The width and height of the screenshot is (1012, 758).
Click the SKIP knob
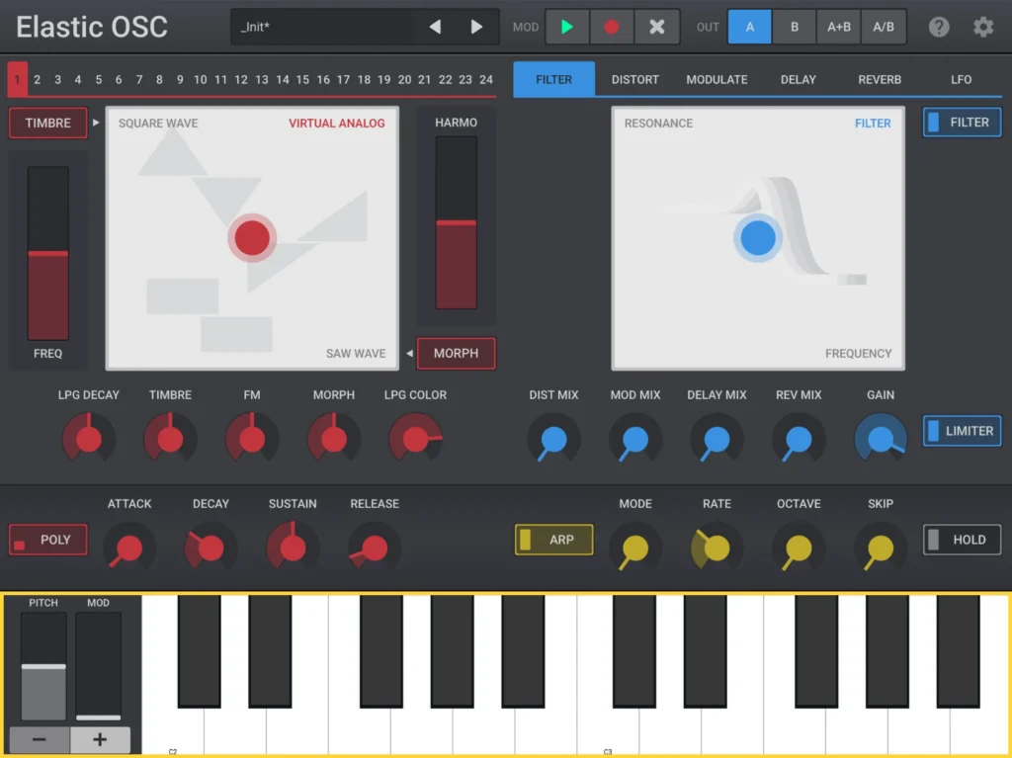[x=881, y=548]
